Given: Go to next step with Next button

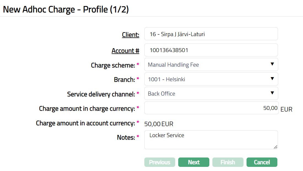Looking at the screenshot, I should pyautogui.click(x=194, y=162).
